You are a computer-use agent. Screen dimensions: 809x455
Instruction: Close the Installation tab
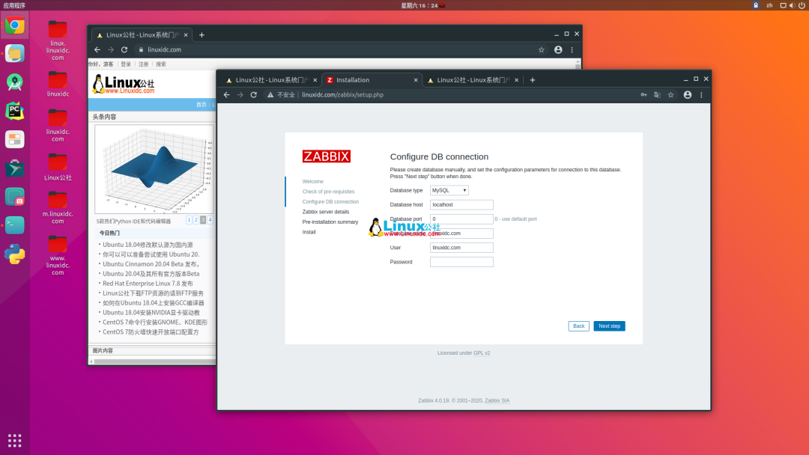(415, 80)
